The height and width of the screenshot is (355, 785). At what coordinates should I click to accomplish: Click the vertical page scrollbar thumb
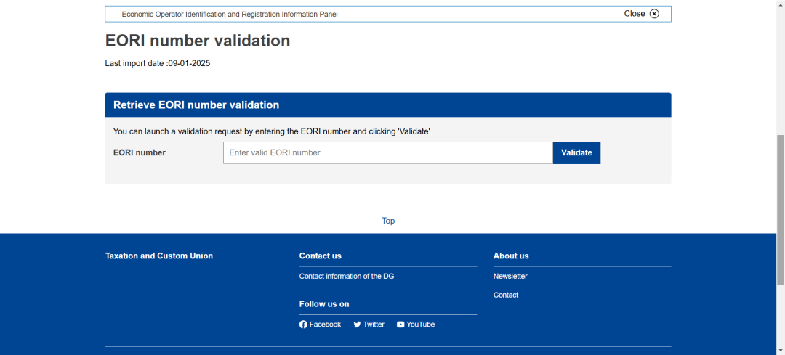(x=781, y=210)
